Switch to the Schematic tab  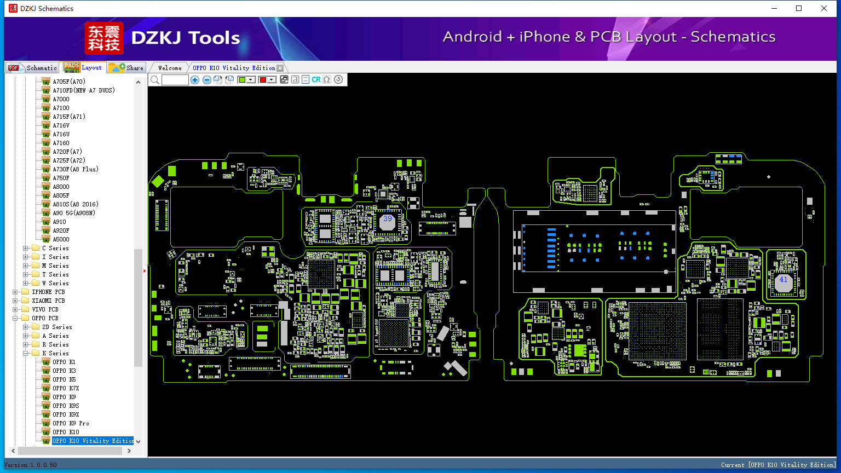(32, 68)
